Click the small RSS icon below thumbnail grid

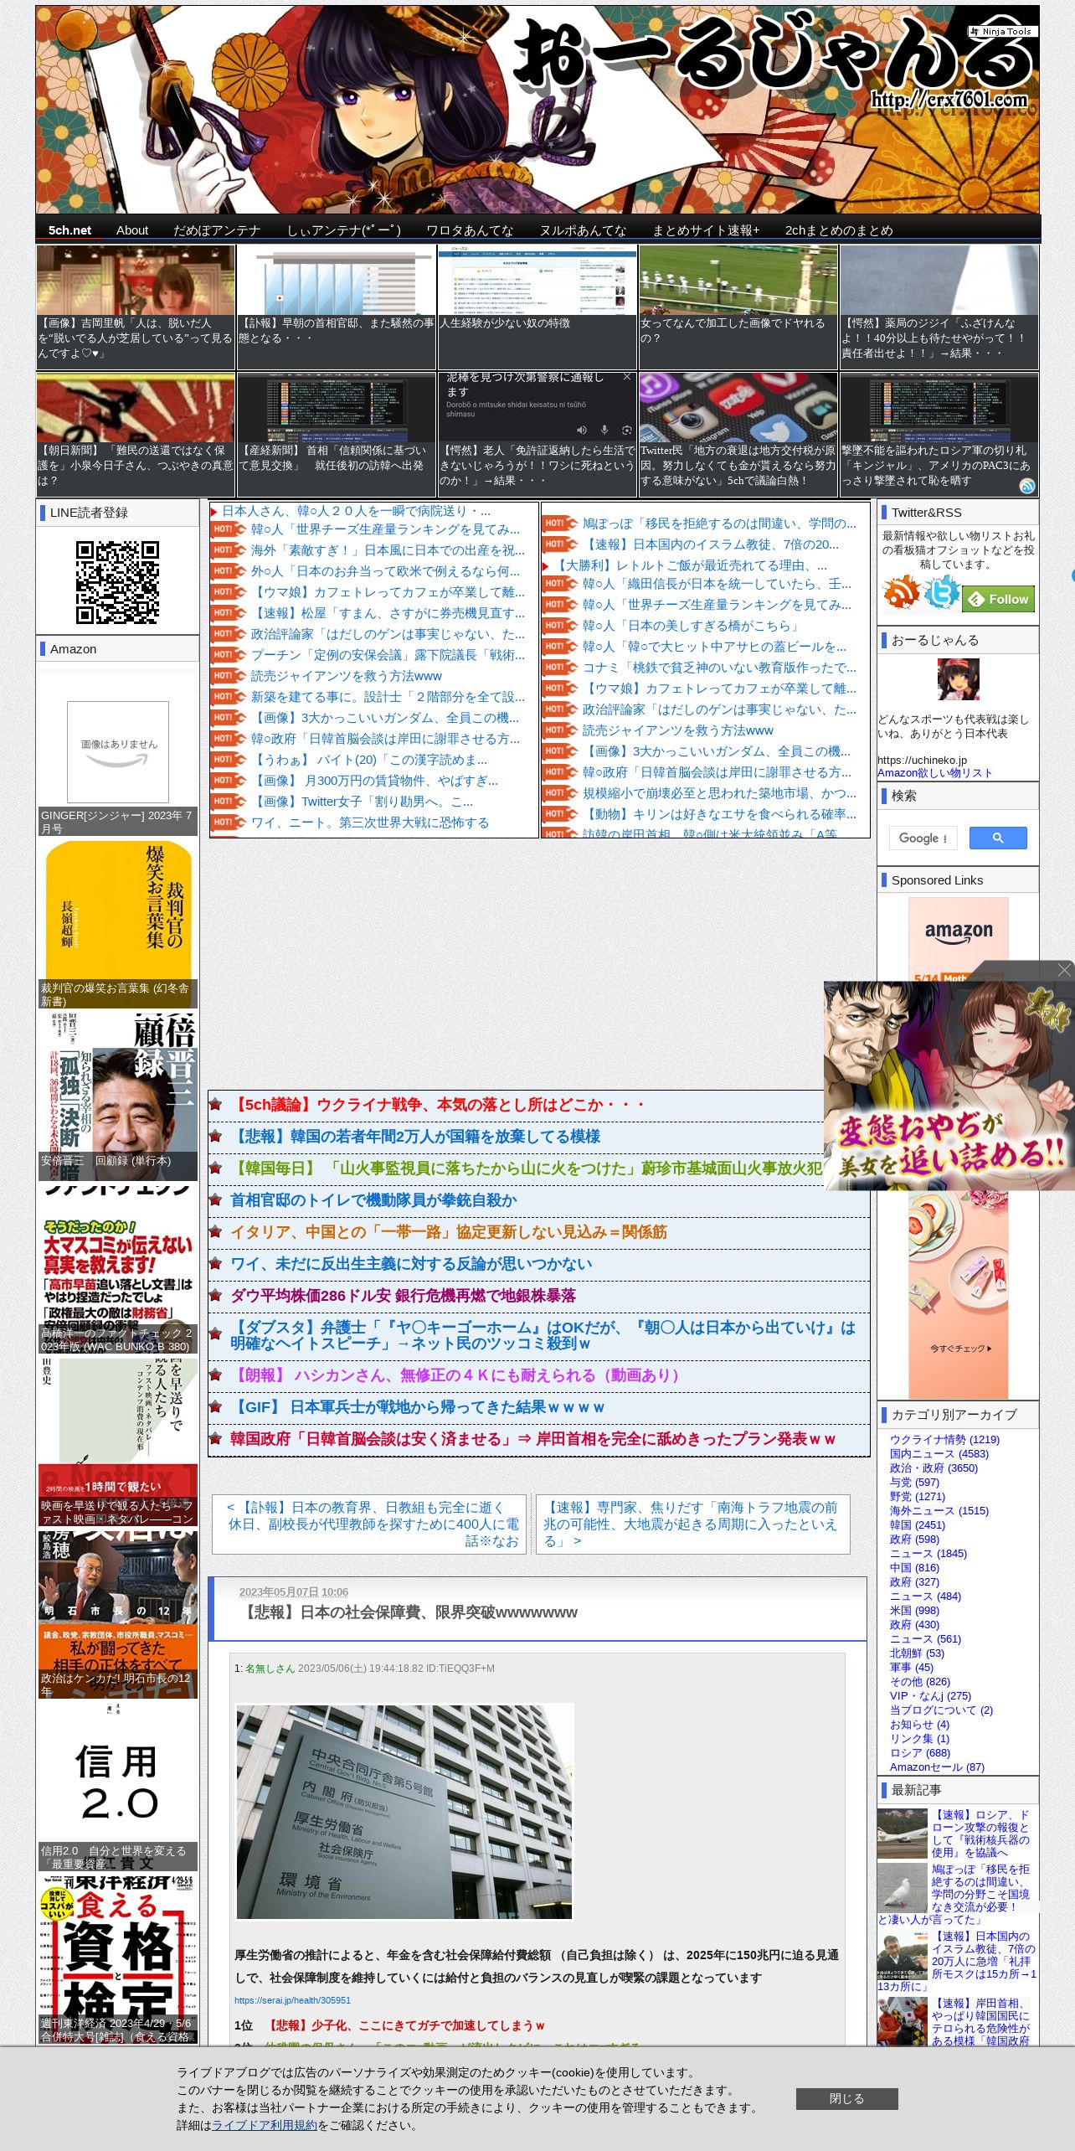[1026, 486]
